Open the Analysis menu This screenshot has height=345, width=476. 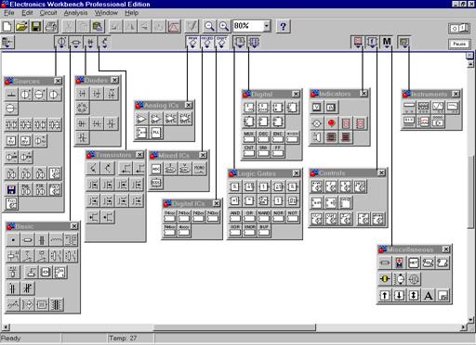[x=75, y=13]
